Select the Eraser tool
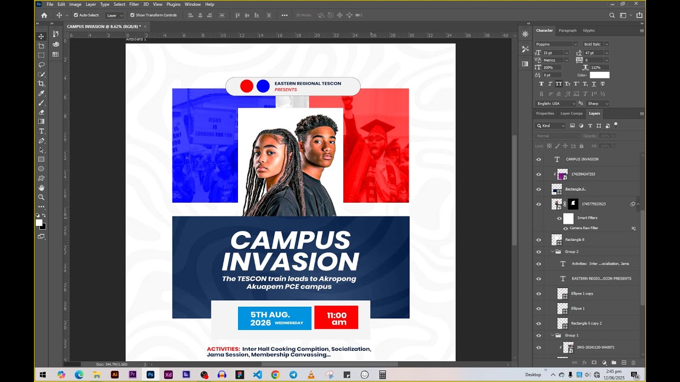This screenshot has width=680, height=382. click(x=41, y=112)
